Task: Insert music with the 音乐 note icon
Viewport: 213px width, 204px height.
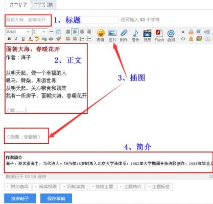Action: coord(135,35)
